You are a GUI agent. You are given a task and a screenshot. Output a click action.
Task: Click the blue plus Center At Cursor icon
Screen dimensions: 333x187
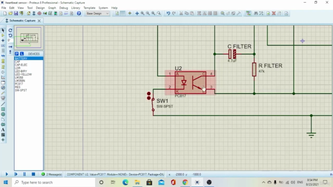(x=137, y=14)
